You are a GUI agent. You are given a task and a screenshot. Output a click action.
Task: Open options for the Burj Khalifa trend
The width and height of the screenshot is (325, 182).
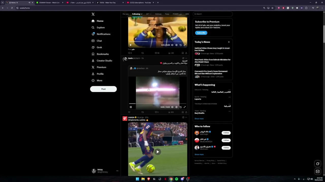click(230, 111)
